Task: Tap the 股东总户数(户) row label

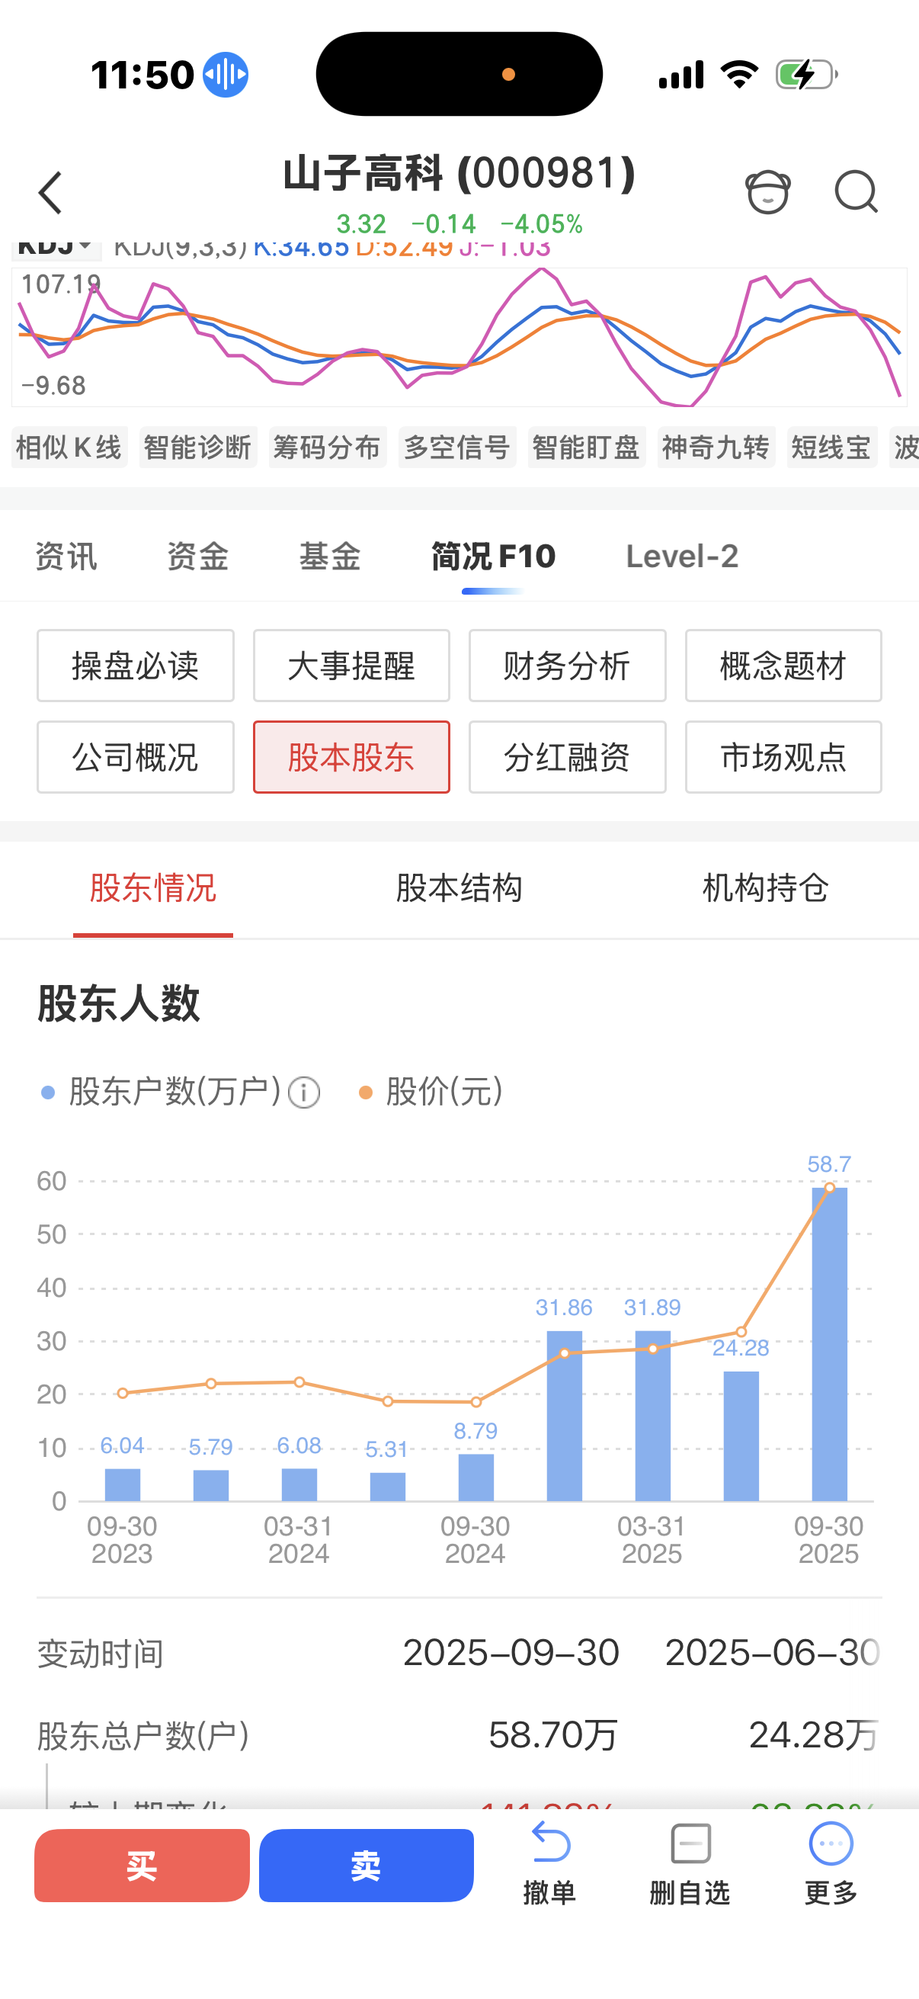Action: (x=143, y=1736)
